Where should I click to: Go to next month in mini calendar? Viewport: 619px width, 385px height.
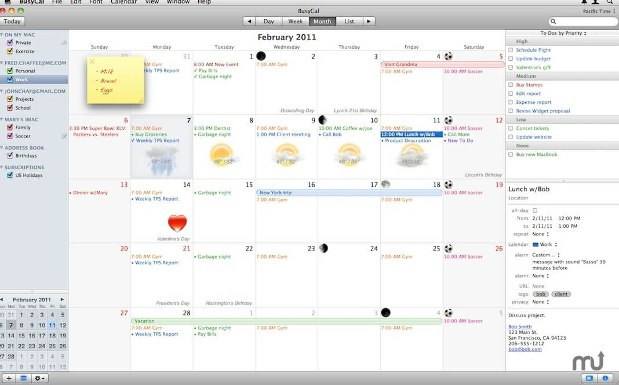[x=62, y=299]
